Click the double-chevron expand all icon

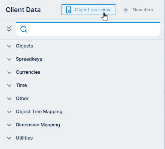click(9, 29)
